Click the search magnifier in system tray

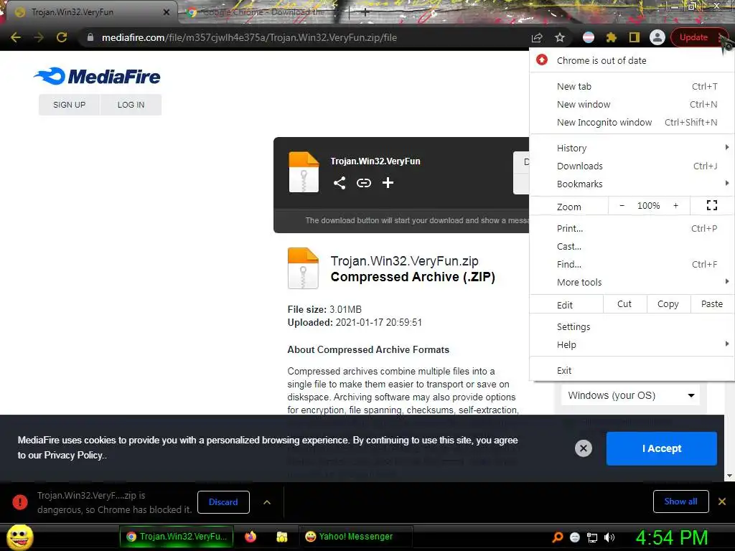coord(557,537)
